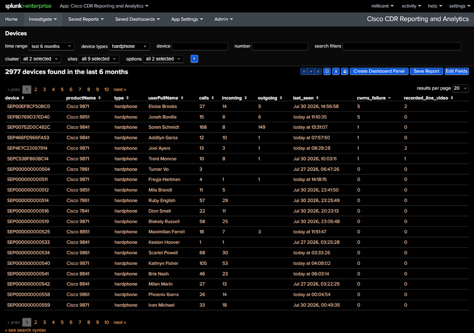The height and width of the screenshot is (333, 474).
Task: Select user Eloise Brooks
Action: (163, 106)
